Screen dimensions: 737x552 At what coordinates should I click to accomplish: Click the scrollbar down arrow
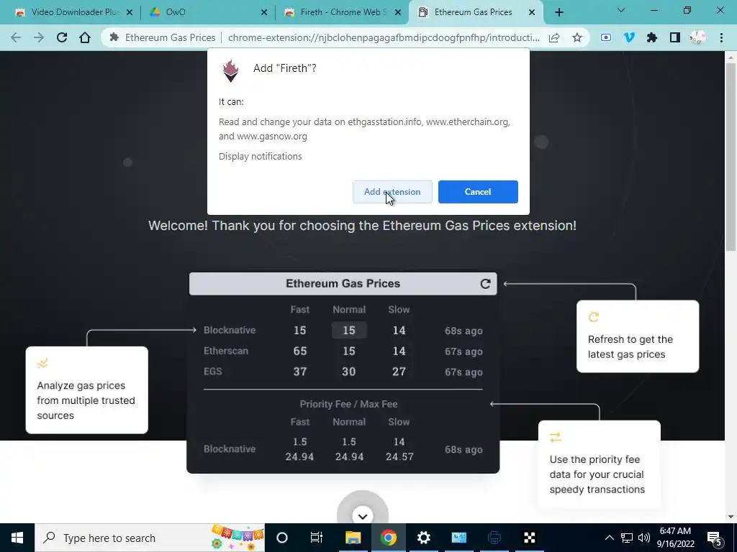tap(731, 517)
